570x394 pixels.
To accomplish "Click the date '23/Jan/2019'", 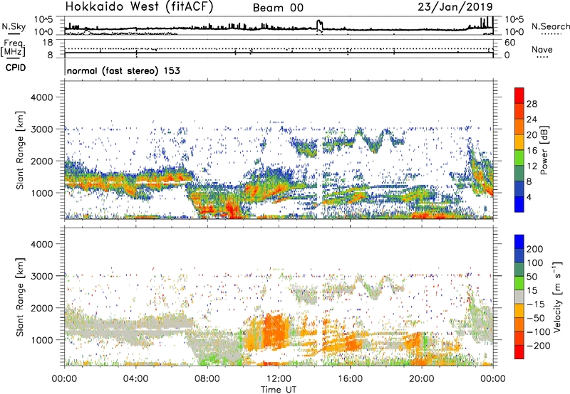I will pyautogui.click(x=455, y=6).
